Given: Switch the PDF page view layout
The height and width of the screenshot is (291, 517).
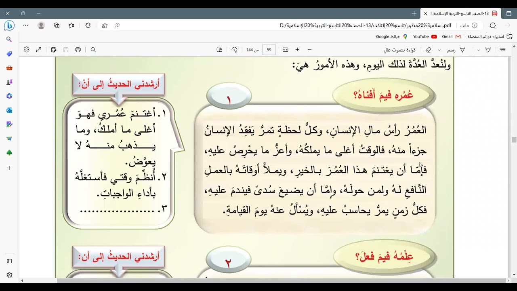Looking at the screenshot, I should [219, 50].
